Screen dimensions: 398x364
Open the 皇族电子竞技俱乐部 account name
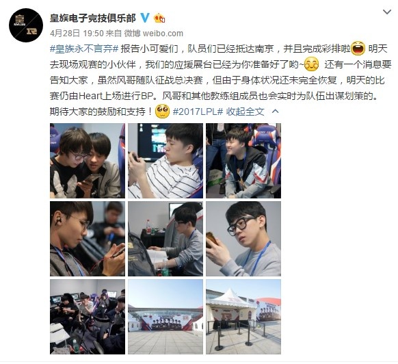(x=92, y=18)
